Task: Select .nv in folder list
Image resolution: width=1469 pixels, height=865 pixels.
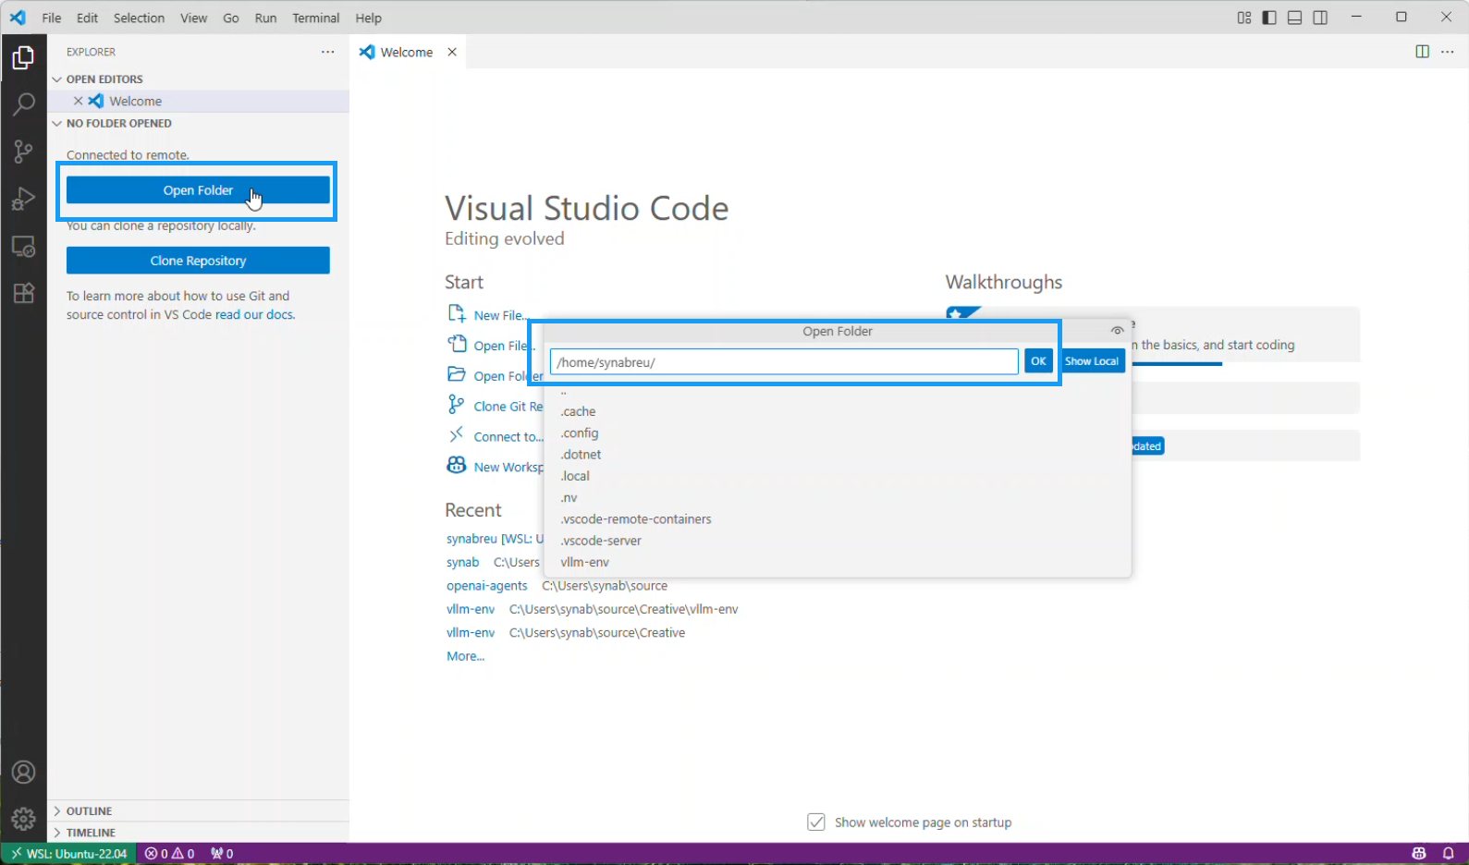Action: pyautogui.click(x=838, y=497)
